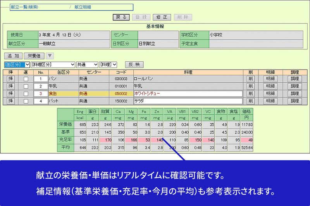Click the 挿 insert button on サラダ row

[x=11, y=101]
